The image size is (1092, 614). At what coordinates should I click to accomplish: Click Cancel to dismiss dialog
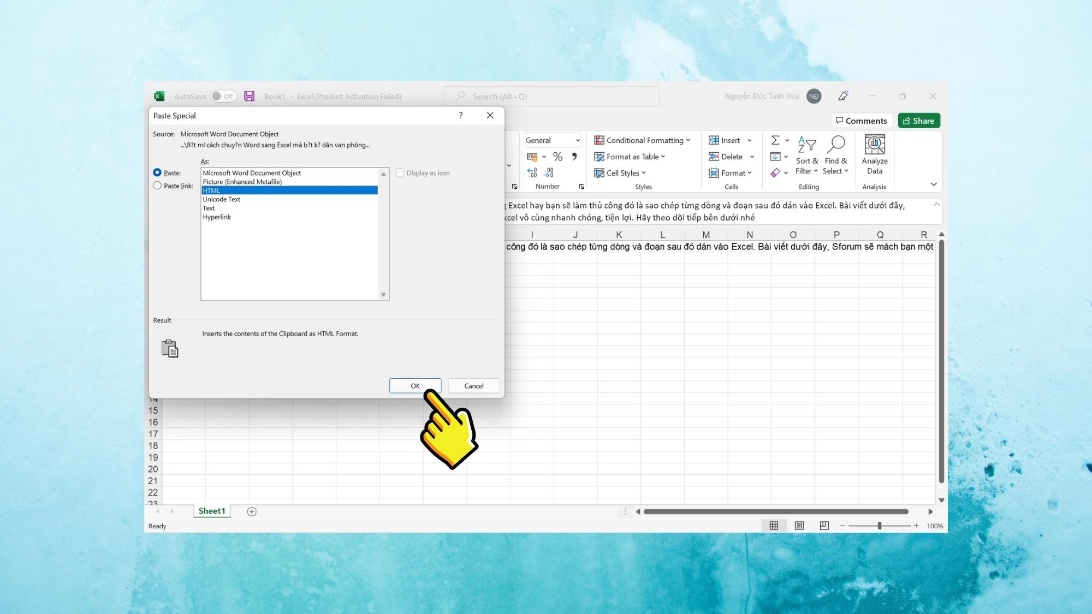pyautogui.click(x=474, y=385)
